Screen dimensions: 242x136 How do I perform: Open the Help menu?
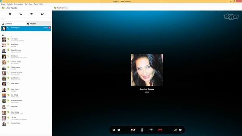pyautogui.click(x=41, y=4)
